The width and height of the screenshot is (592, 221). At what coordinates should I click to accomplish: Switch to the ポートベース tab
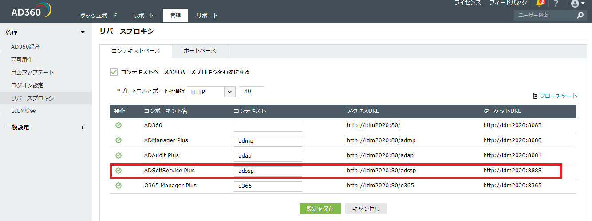[200, 51]
